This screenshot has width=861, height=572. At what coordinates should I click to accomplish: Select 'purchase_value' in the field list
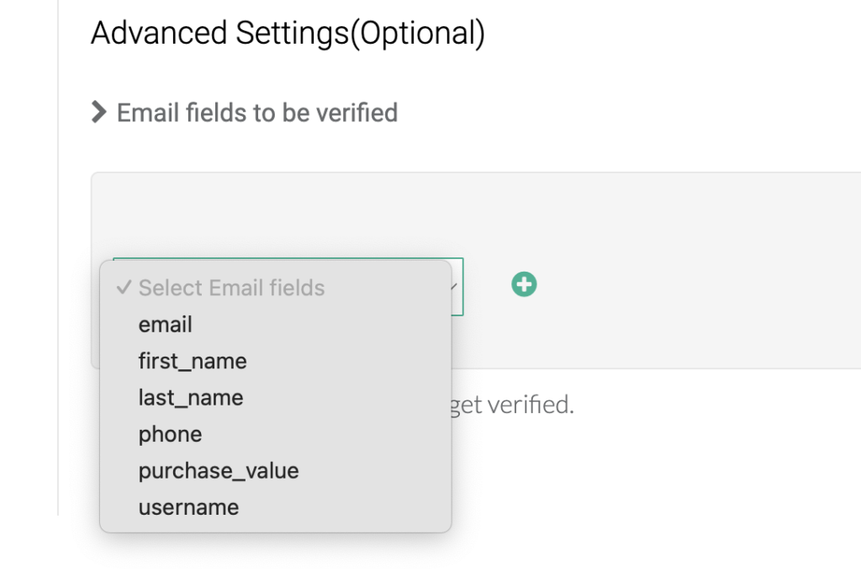point(276,470)
